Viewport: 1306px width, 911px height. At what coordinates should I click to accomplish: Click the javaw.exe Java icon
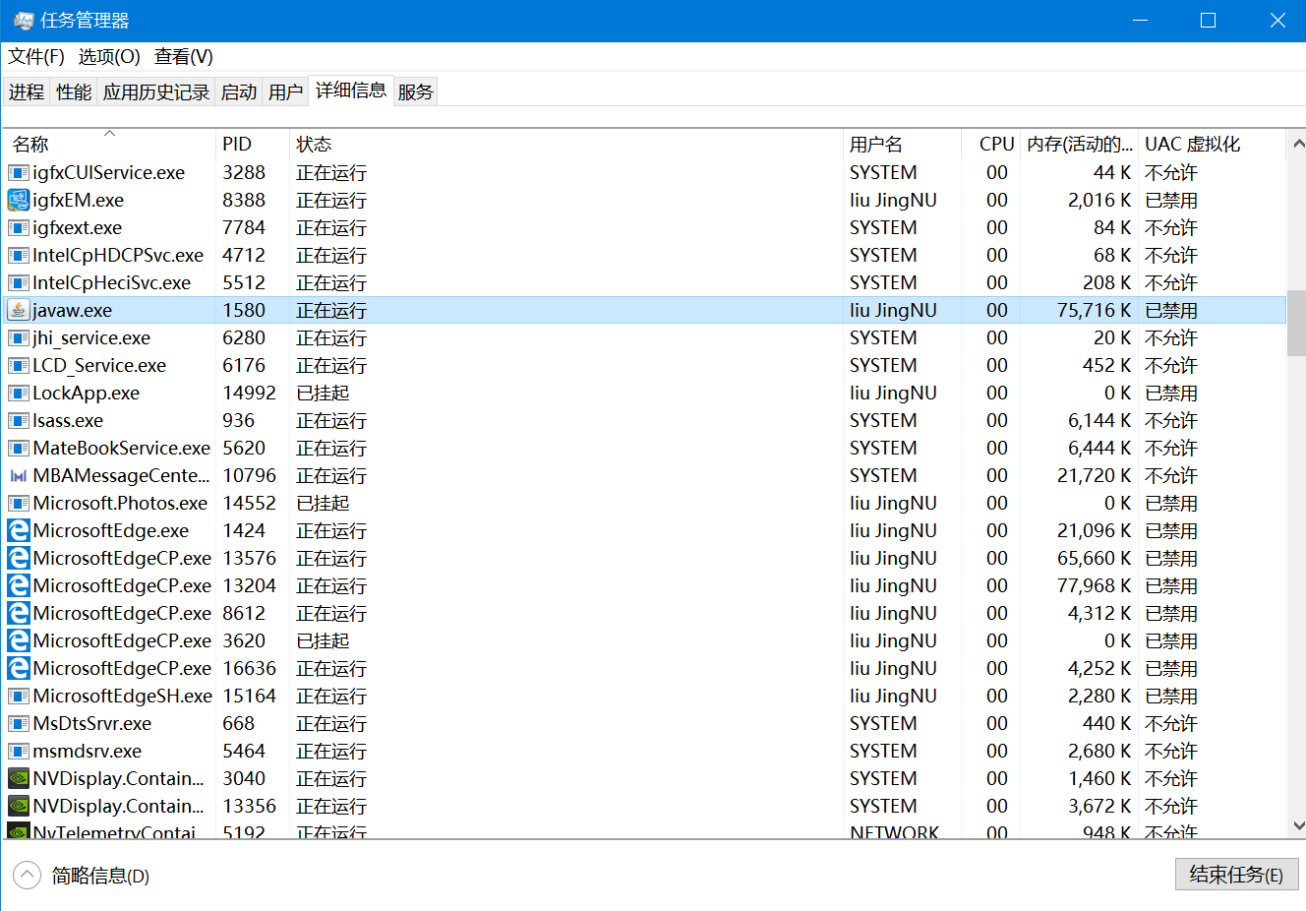[x=18, y=311]
